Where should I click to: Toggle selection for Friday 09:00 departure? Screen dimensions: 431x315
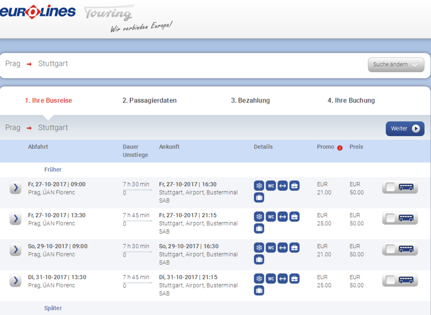coord(399,187)
